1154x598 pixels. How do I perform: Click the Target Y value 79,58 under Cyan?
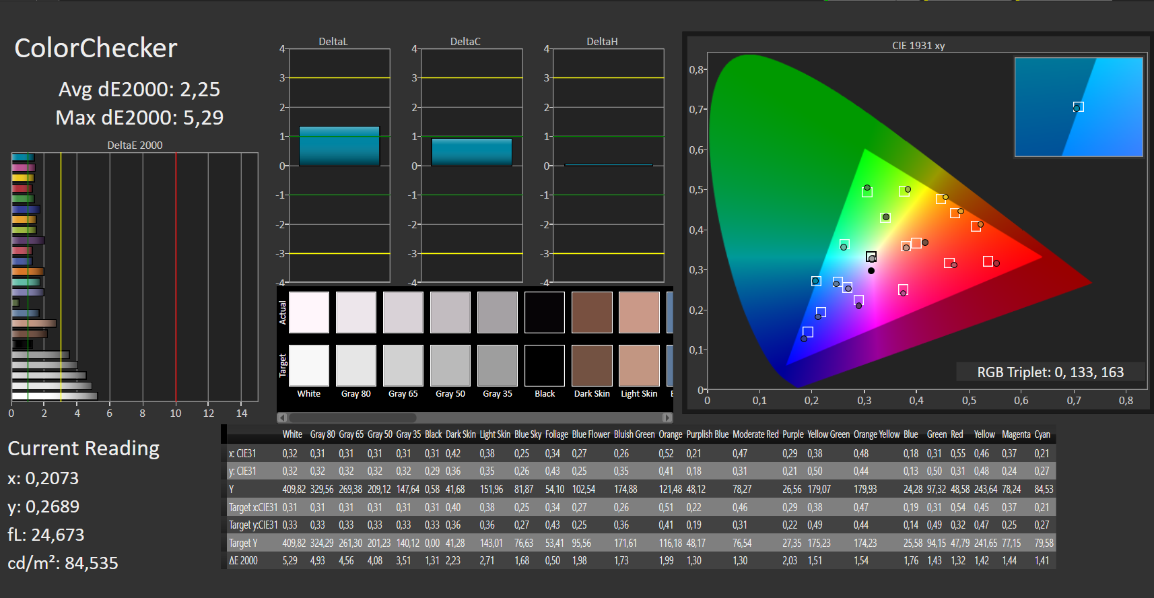click(x=1044, y=543)
